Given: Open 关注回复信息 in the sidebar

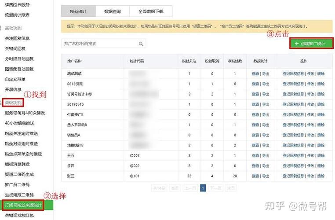Looking at the screenshot, I should point(17,38).
